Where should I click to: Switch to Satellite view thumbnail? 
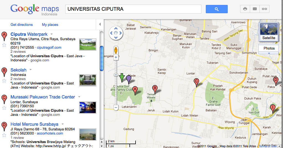coord(269,31)
